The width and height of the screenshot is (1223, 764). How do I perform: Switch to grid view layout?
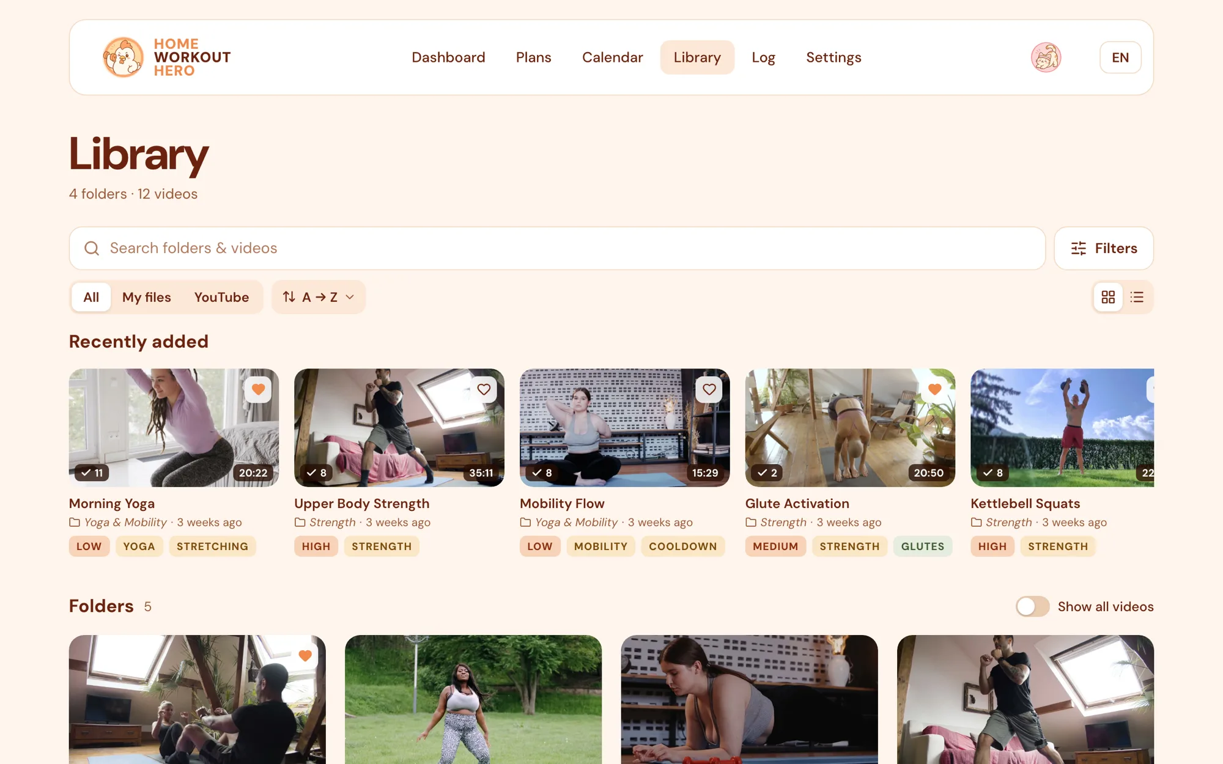(1108, 297)
